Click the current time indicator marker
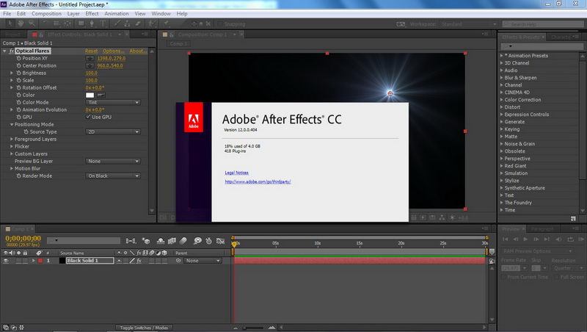This screenshot has width=587, height=332. pos(234,244)
